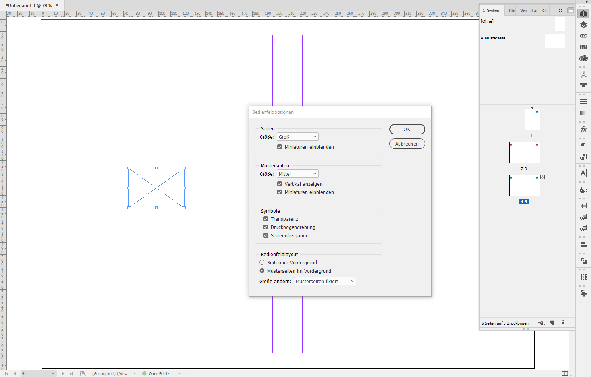Open the Gradient panel icon
This screenshot has width=591, height=377.
(583, 113)
